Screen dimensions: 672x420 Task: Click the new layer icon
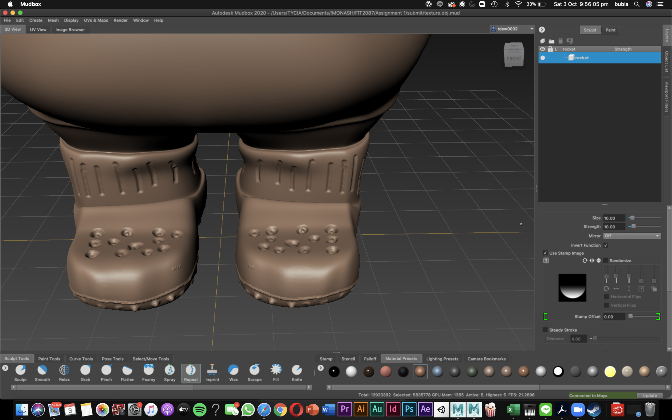click(542, 41)
